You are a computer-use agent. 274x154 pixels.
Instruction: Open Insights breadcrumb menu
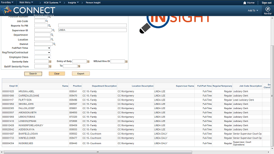pyautogui.click(x=73, y=3)
